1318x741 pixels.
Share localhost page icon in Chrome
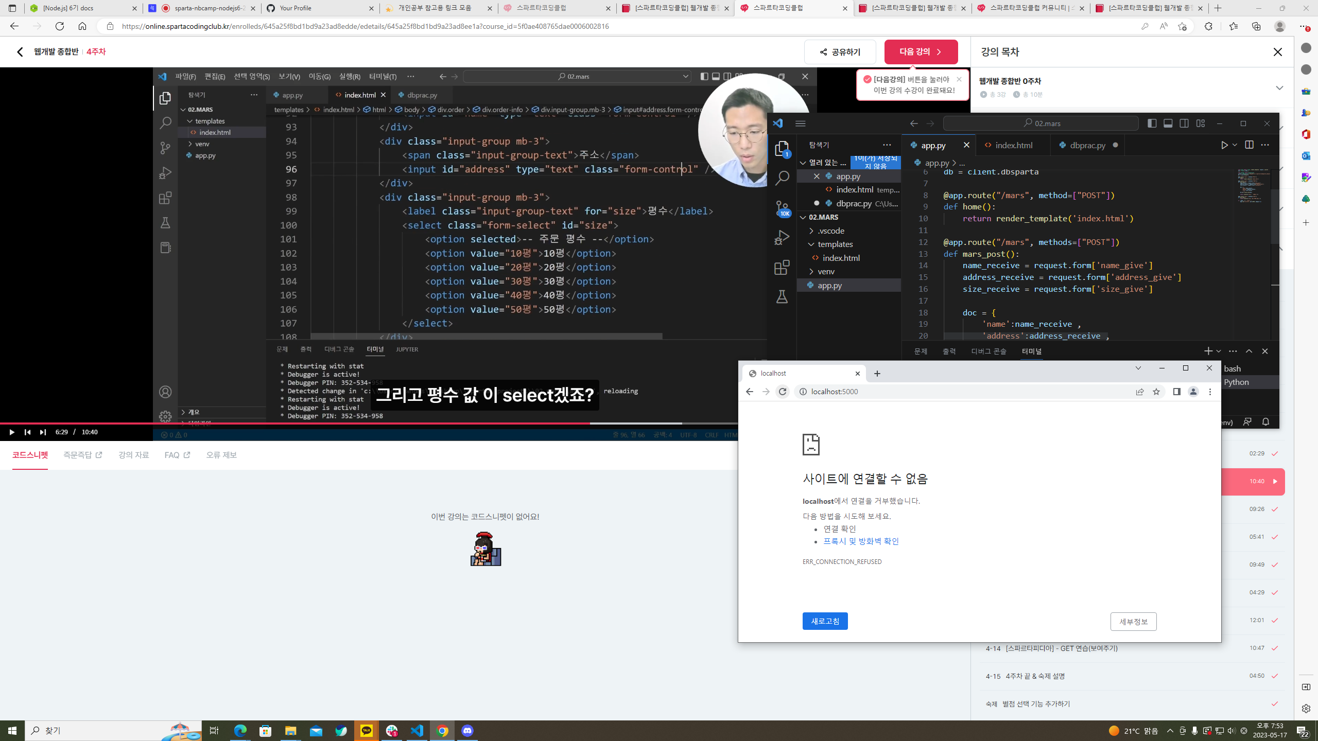pos(1140,392)
